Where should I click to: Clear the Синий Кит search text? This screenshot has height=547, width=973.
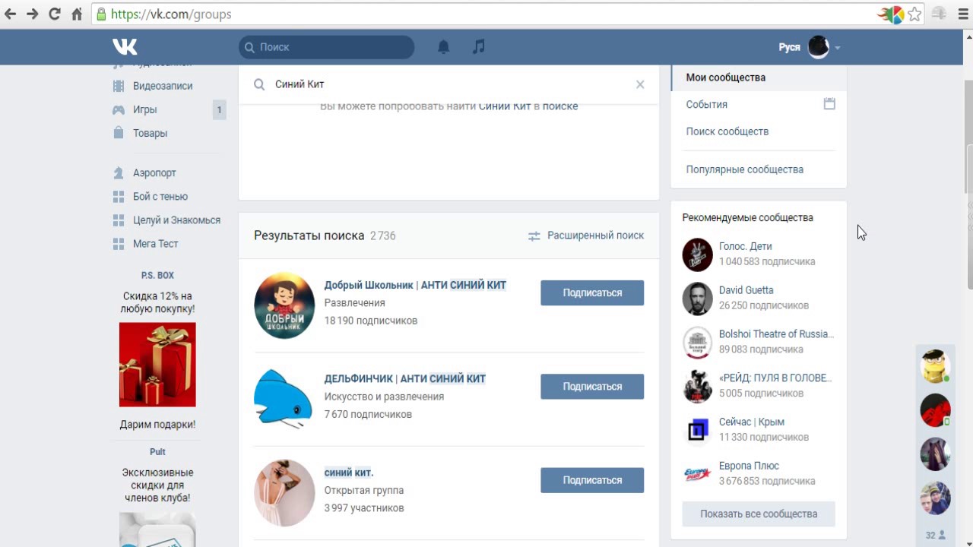pyautogui.click(x=640, y=84)
